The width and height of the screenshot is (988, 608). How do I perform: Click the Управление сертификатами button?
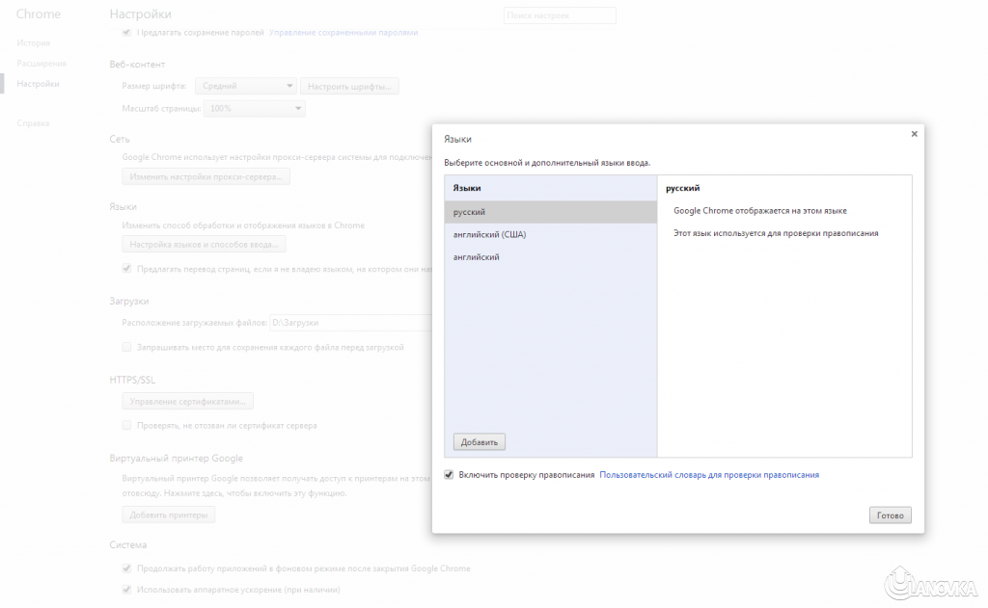coord(188,401)
